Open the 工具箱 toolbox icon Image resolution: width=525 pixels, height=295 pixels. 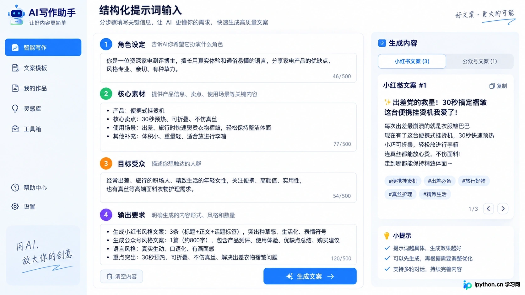15,129
